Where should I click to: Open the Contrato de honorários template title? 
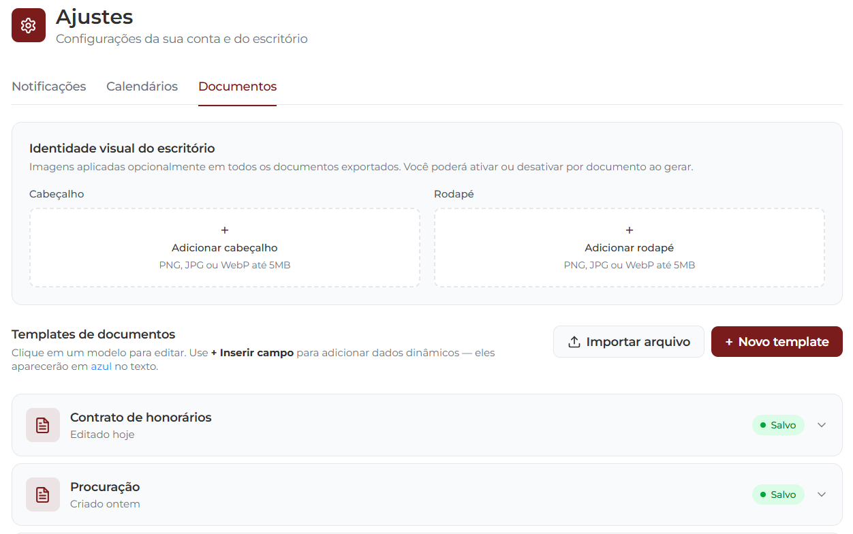[141, 418]
